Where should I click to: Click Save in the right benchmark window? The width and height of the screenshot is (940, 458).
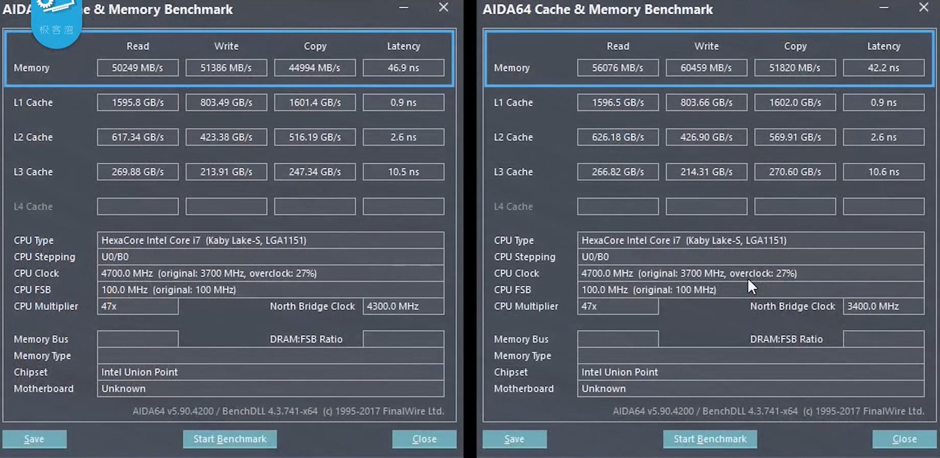[514, 439]
